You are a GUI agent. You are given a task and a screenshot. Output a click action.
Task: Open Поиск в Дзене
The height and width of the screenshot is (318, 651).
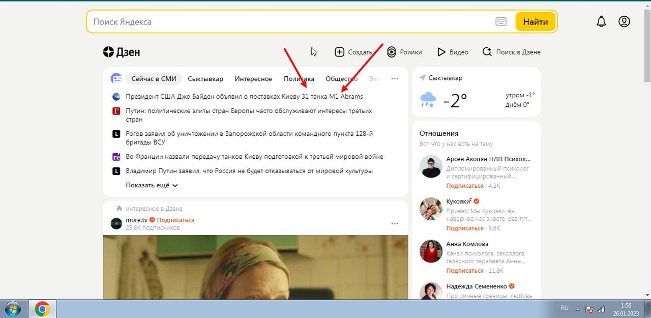pos(511,52)
